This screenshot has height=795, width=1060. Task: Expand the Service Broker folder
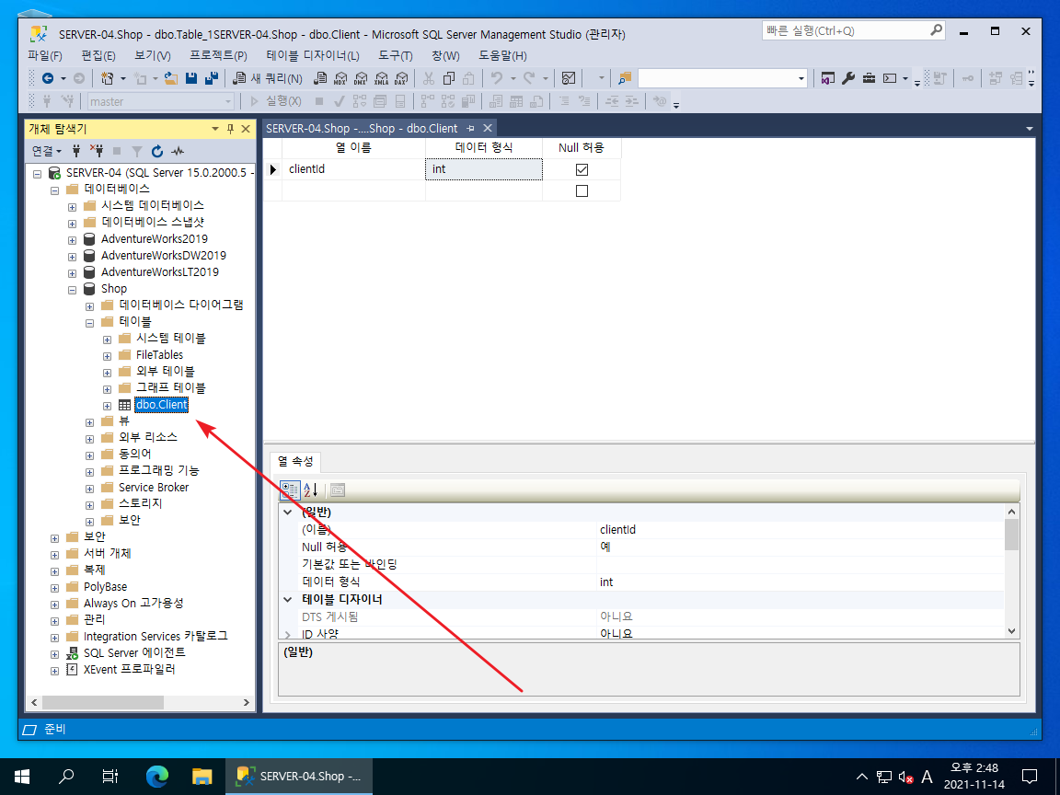click(89, 489)
